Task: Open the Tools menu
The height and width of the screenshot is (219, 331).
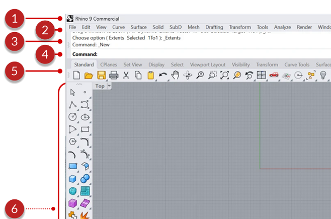Action: pos(263,27)
